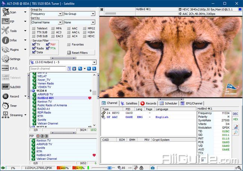Click the Search channel input field
This screenshot has height=171, width=243.
(48, 69)
